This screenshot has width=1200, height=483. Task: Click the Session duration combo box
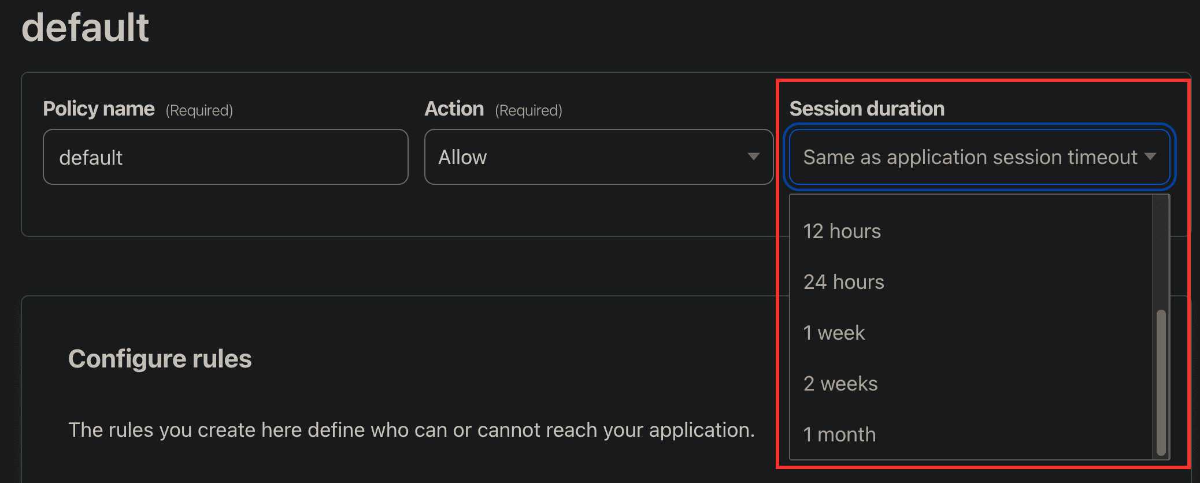pos(970,157)
